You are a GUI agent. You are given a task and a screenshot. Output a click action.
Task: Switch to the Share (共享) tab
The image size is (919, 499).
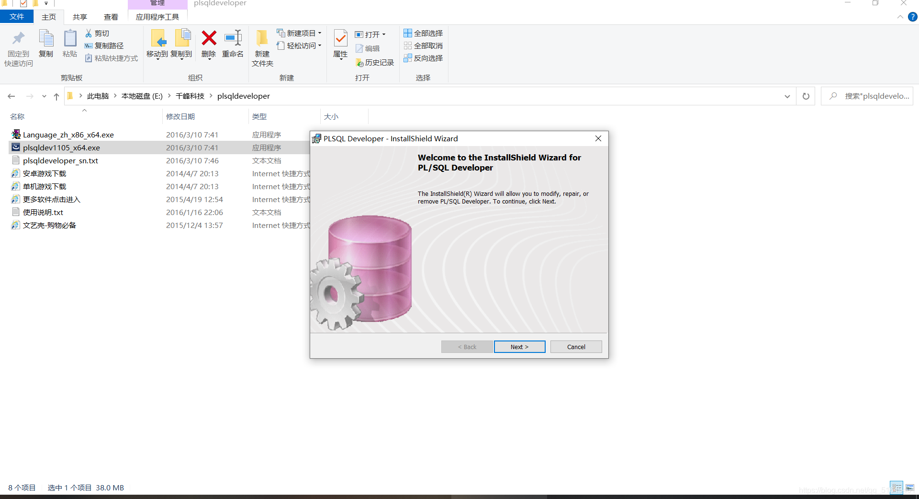80,17
